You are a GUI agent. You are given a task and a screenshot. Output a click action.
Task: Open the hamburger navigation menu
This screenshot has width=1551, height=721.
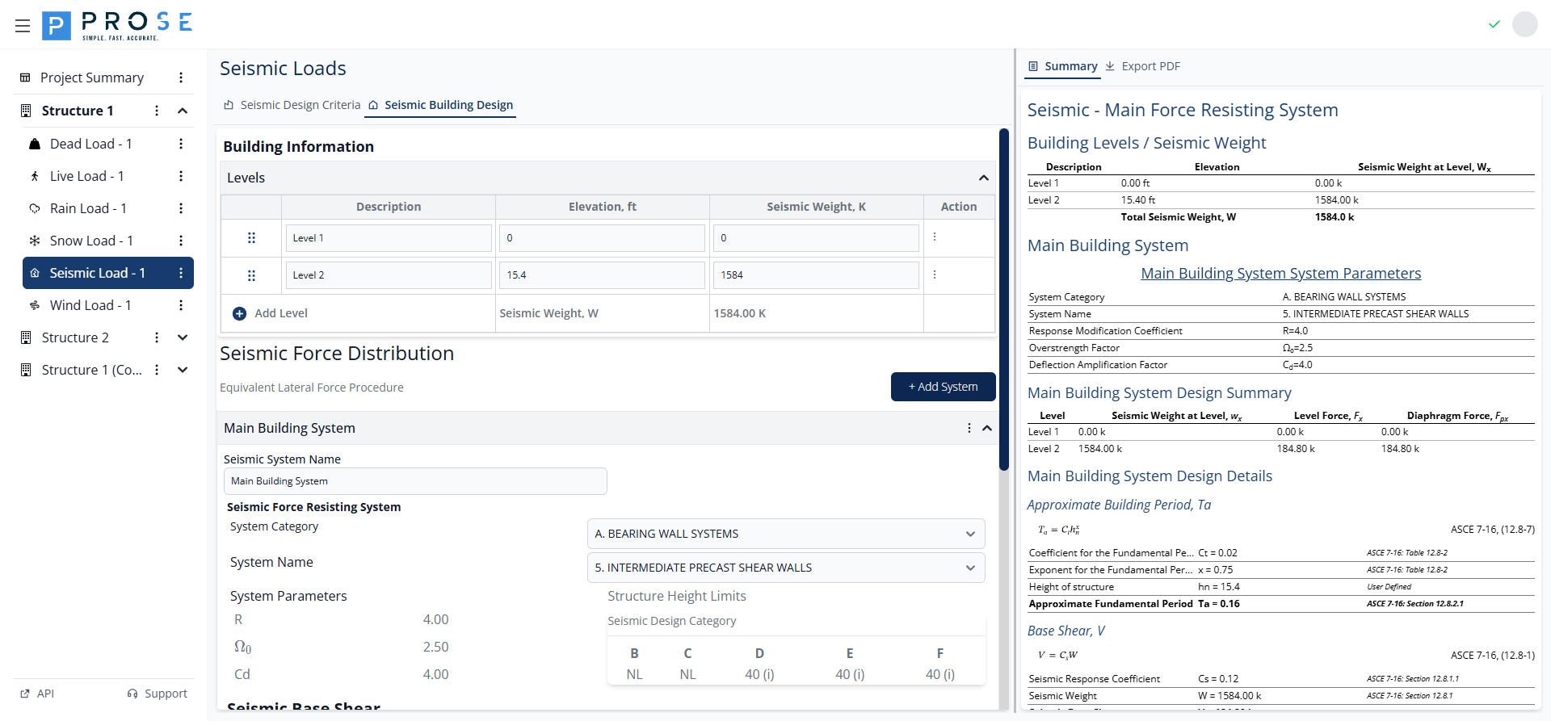point(23,26)
